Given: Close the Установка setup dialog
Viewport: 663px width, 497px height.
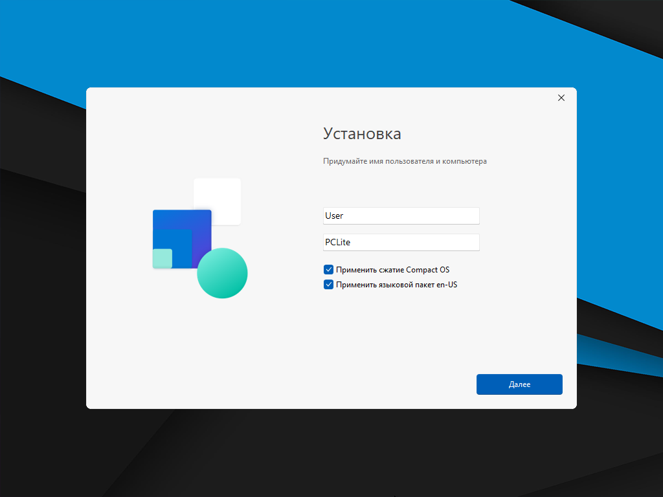Looking at the screenshot, I should pos(561,98).
